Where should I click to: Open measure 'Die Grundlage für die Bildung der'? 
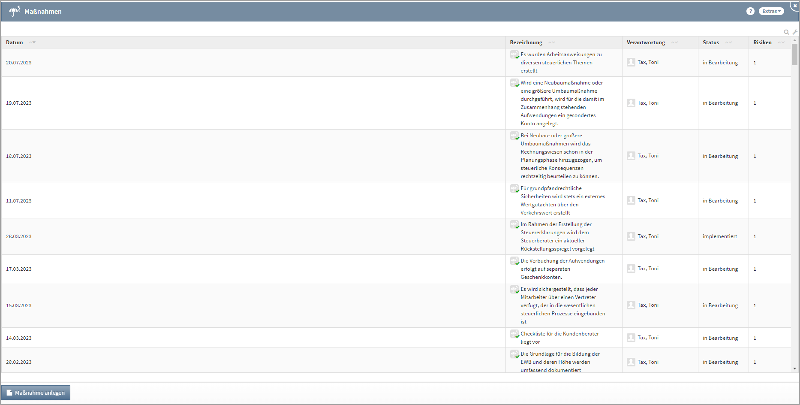(560, 362)
